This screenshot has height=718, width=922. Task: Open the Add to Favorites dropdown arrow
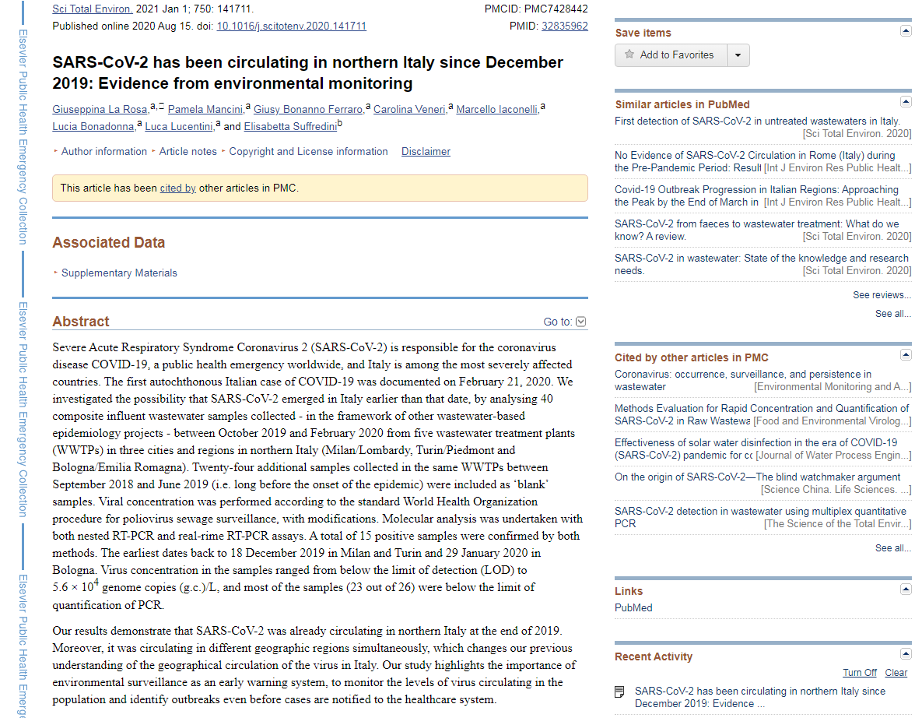[x=738, y=55]
